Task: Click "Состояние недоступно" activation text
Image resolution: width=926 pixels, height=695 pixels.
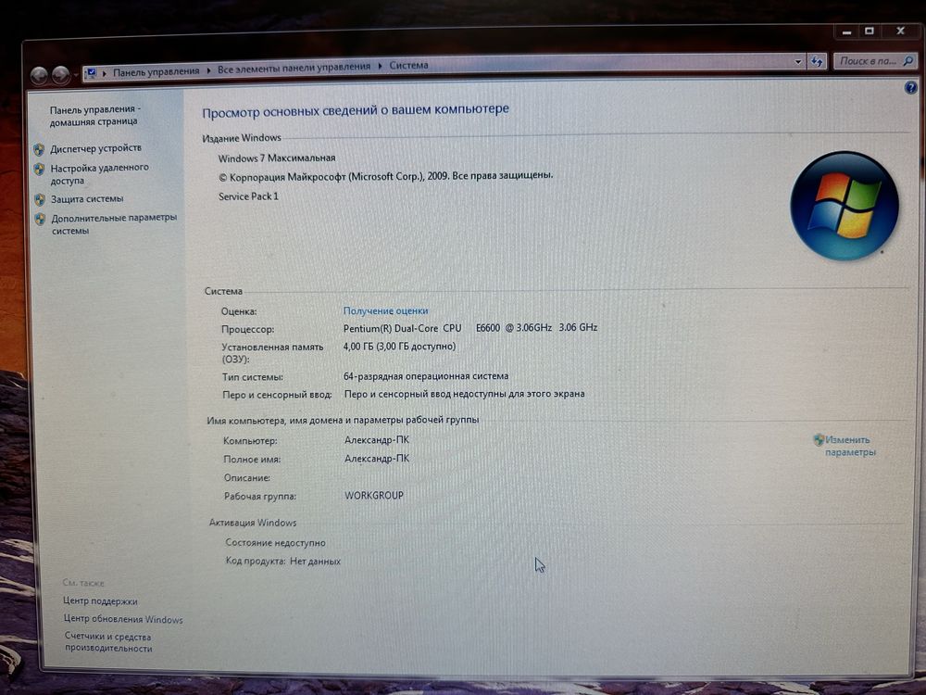Action: coord(275,542)
